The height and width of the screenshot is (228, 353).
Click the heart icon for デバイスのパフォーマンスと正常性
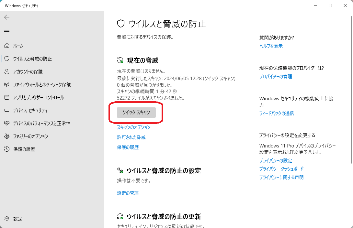pyautogui.click(x=7, y=123)
